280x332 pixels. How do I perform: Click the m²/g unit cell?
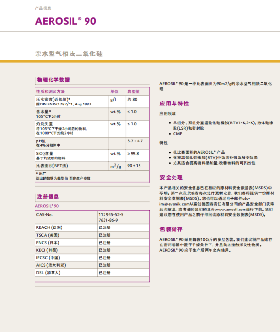click(116, 166)
